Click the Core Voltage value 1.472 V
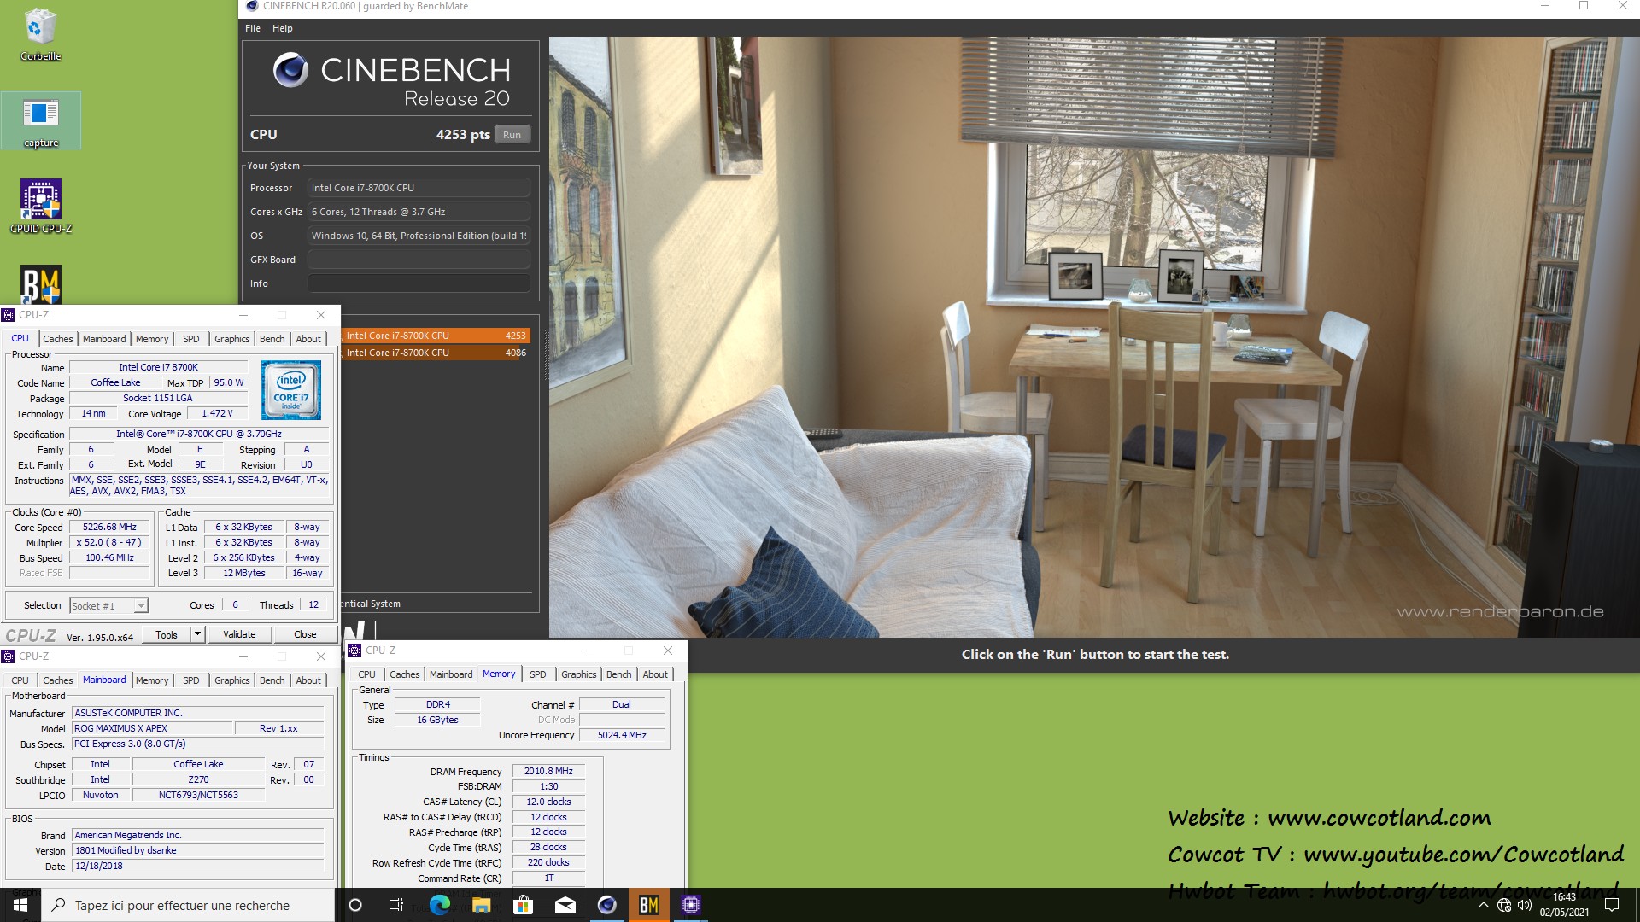1640x922 pixels. click(217, 413)
